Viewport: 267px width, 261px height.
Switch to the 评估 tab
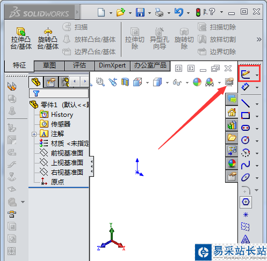[x=80, y=65]
